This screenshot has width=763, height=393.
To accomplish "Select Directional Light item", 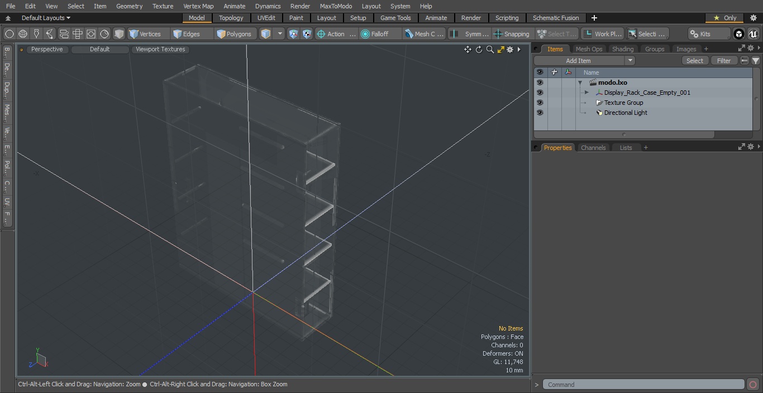I will [x=626, y=113].
